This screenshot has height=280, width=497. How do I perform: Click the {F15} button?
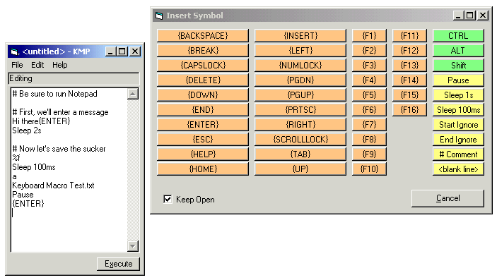[409, 95]
